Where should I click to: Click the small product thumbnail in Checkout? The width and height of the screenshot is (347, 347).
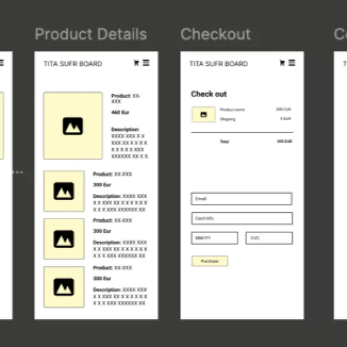pyautogui.click(x=204, y=115)
